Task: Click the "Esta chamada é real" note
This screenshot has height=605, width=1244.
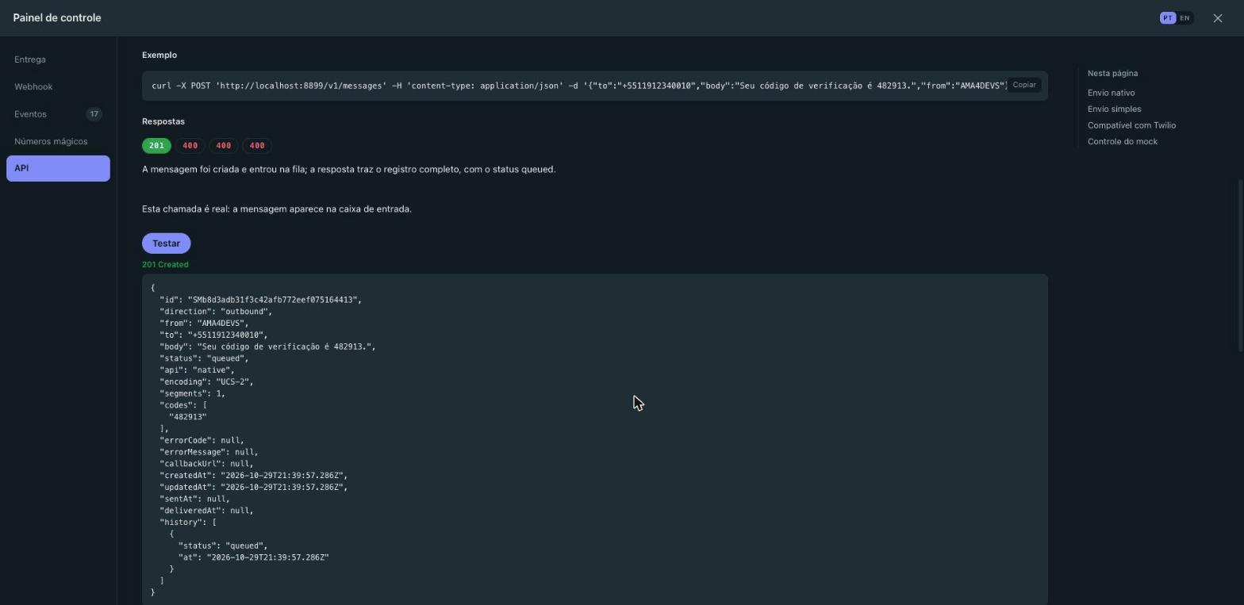Action: 277,209
